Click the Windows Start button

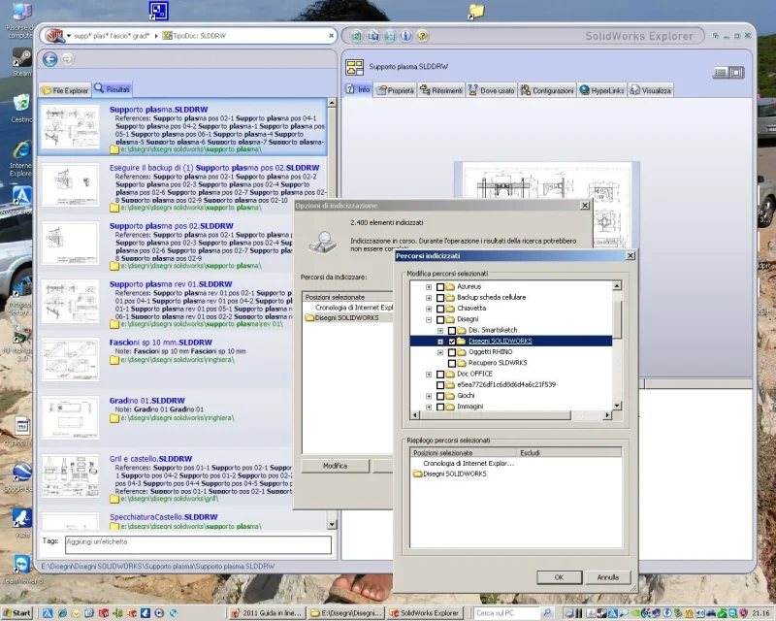pos(16,613)
